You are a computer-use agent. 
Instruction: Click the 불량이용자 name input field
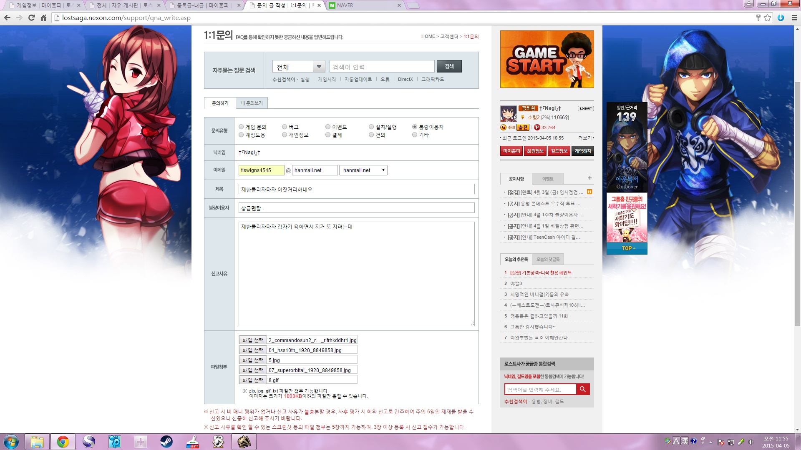pyautogui.click(x=356, y=208)
